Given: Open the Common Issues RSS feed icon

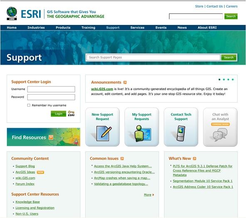Looking at the screenshot, I should (122, 158).
